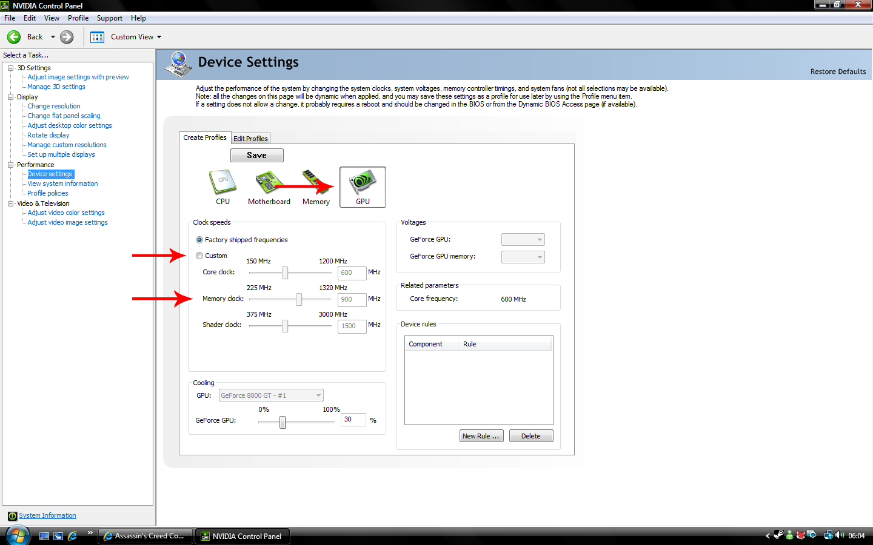Screen dimensions: 873x545
Task: Open the System Information link
Action: (47, 516)
